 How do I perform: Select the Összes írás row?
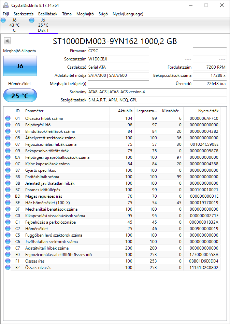click(x=112, y=261)
